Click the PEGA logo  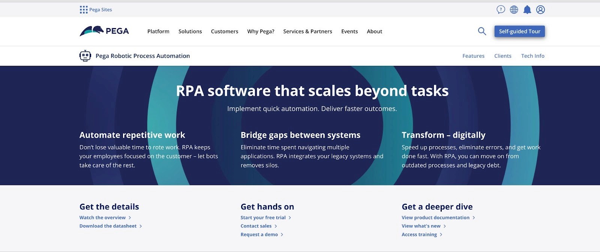104,31
